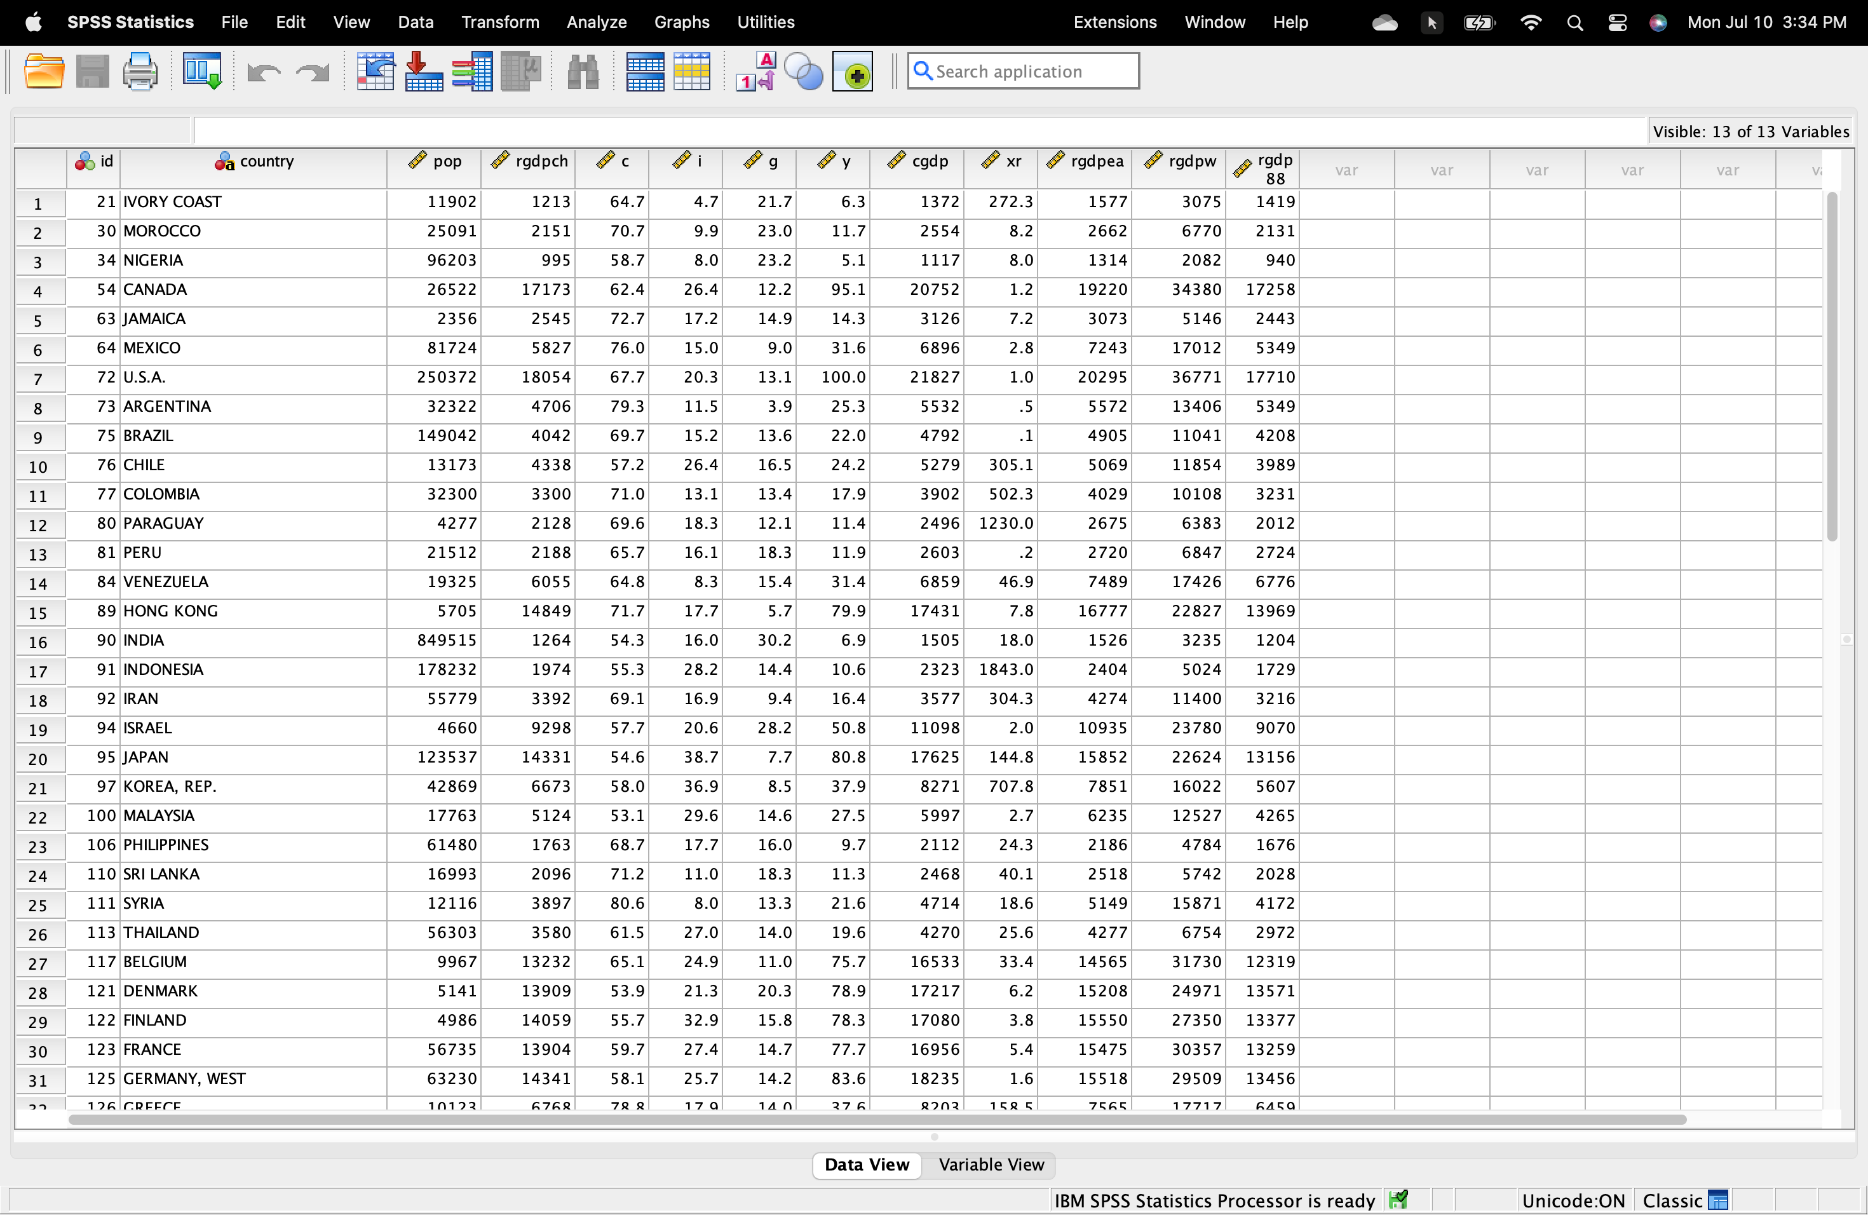Undo the last action
This screenshot has width=1868, height=1215.
(x=264, y=71)
